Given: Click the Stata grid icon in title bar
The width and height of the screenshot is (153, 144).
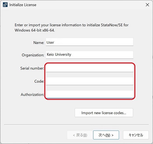Looking at the screenshot, I should pyautogui.click(x=5, y=5).
